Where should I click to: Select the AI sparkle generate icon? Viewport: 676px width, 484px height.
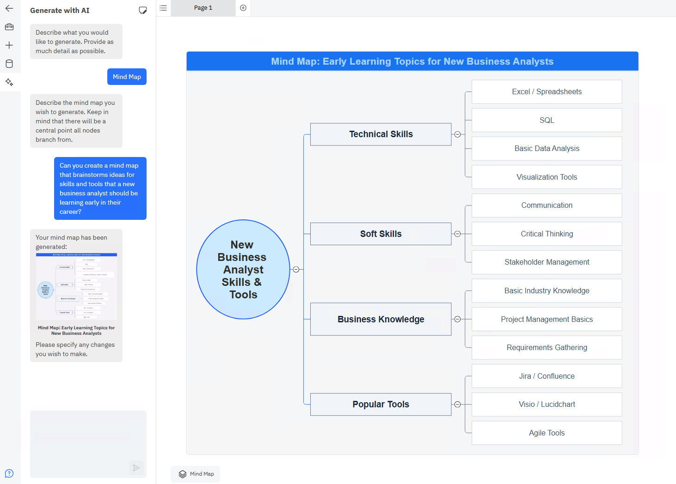(9, 82)
